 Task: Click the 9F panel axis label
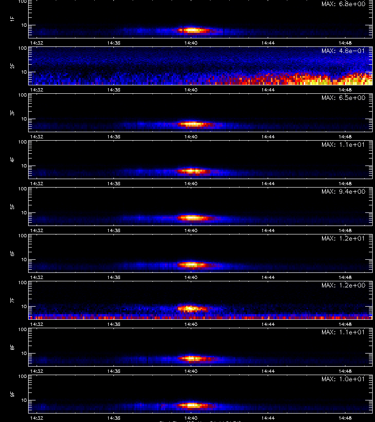click(x=12, y=394)
